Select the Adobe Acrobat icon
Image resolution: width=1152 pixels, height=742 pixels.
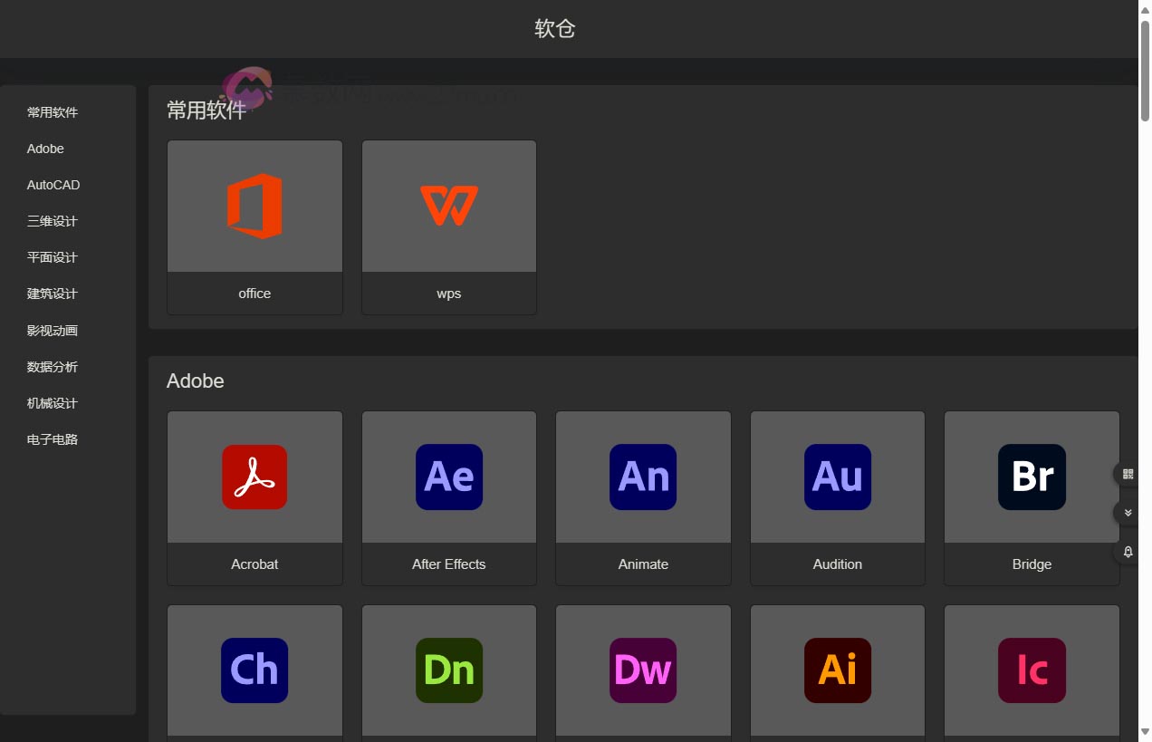click(x=254, y=477)
